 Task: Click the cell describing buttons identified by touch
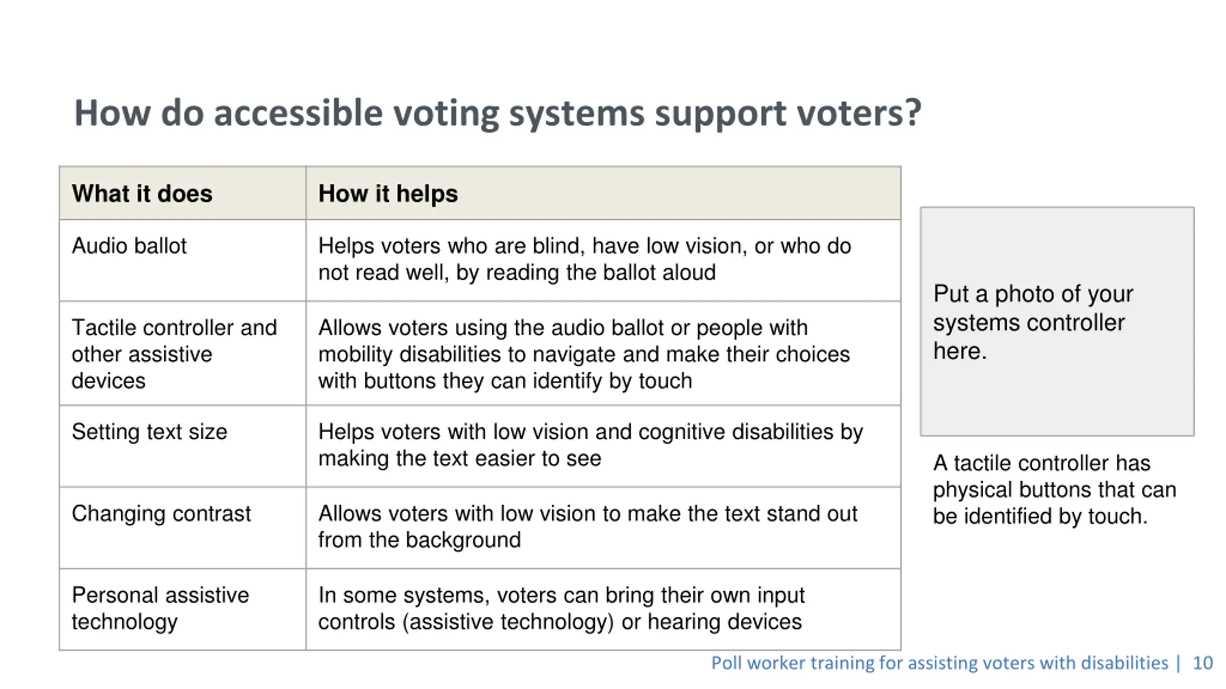(603, 354)
